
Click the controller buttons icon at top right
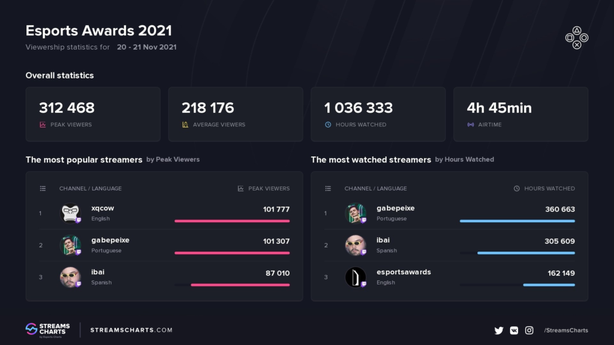(x=576, y=37)
